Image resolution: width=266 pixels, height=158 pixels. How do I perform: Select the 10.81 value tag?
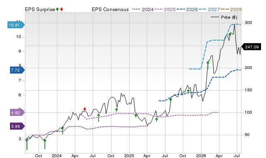pos(16,25)
